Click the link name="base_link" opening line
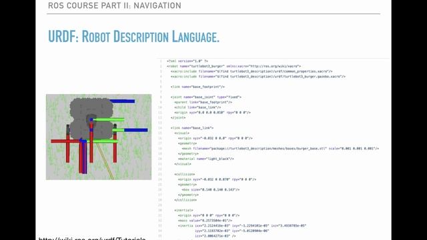 192,128
